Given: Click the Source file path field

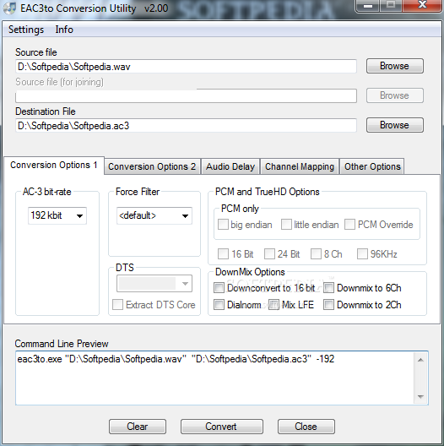Looking at the screenshot, I should pos(186,67).
